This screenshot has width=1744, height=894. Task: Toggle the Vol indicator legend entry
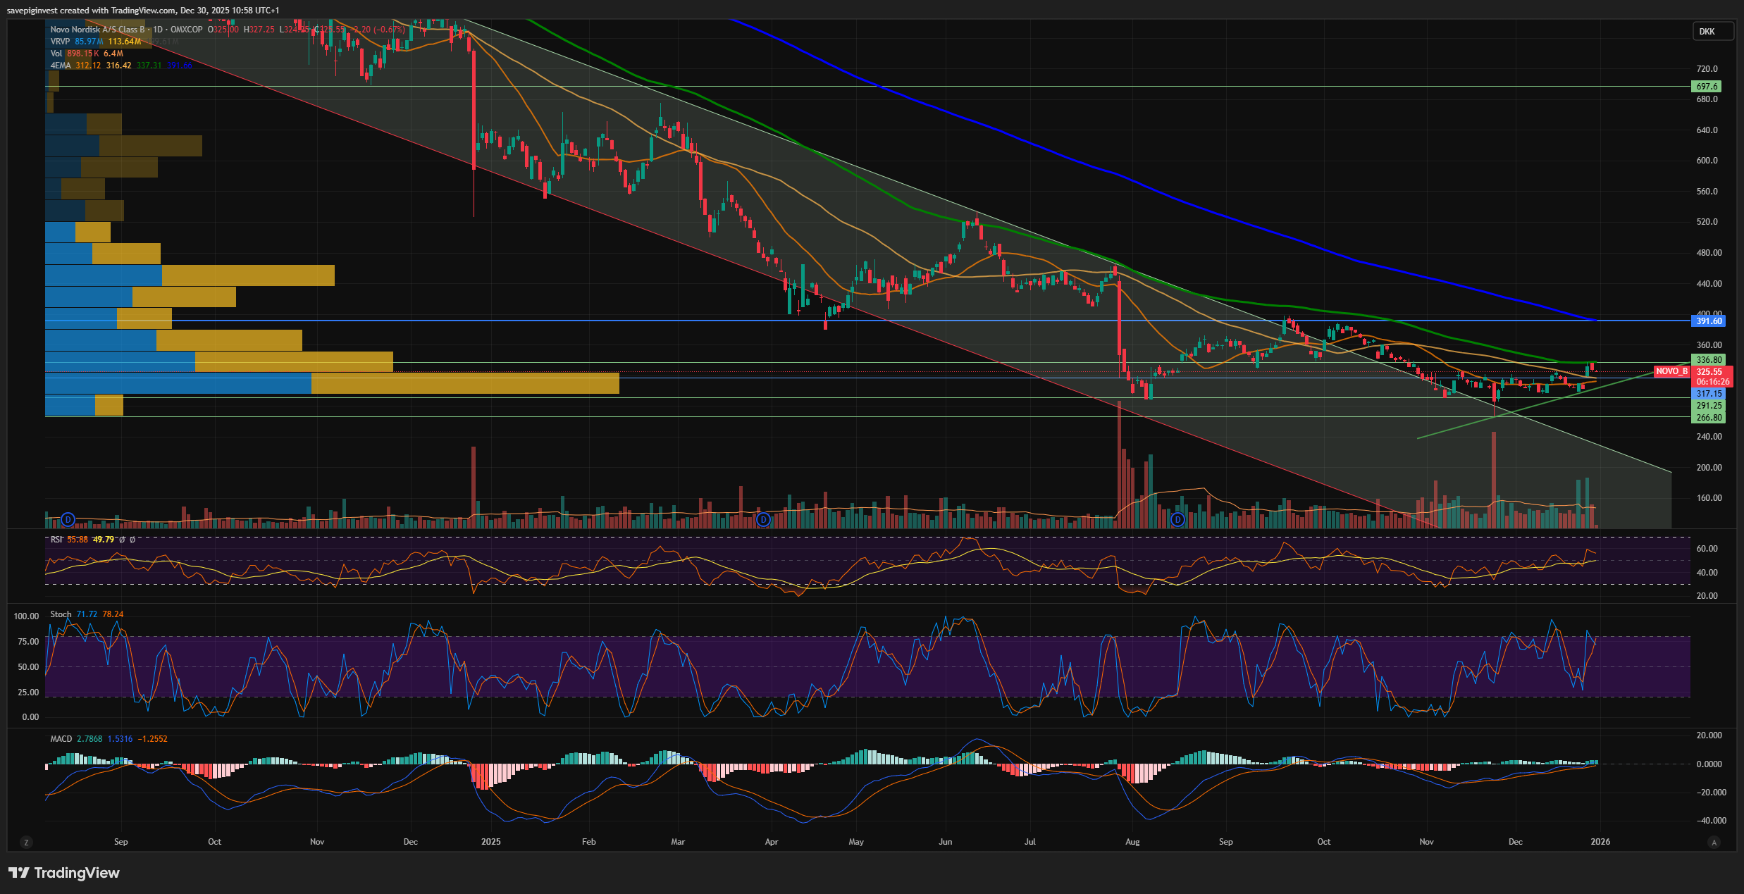[56, 54]
